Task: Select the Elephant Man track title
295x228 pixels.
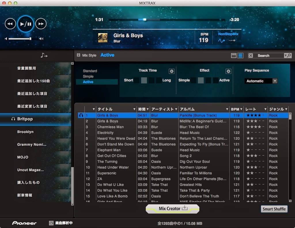Action: click(x=109, y=150)
